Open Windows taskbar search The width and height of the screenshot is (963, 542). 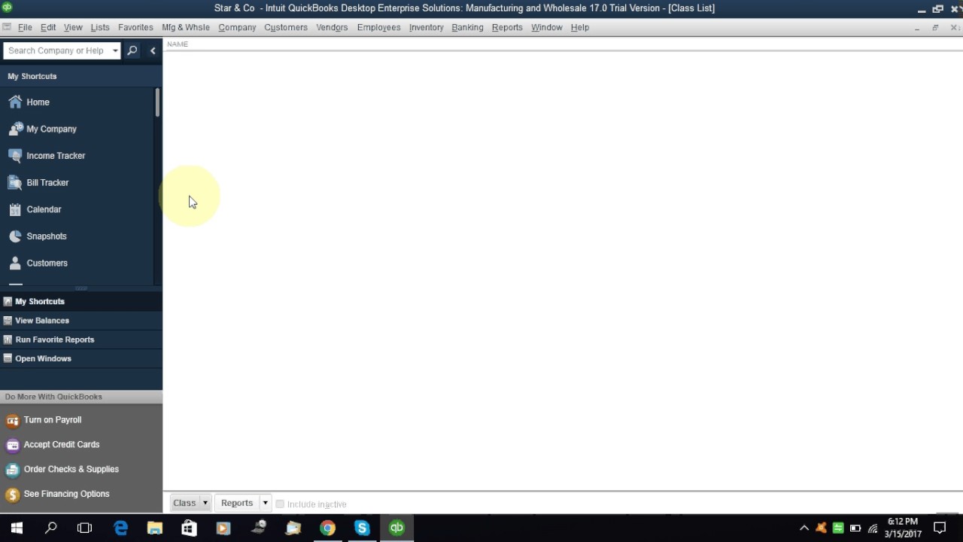(50, 528)
